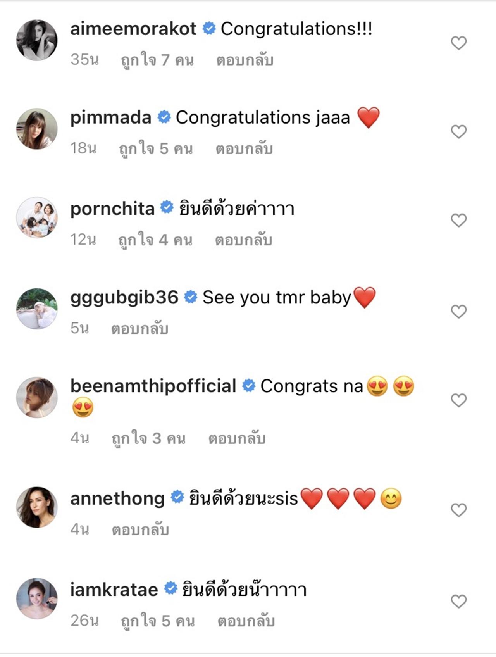This screenshot has height=657, width=496.
Task: See the 5 likes on iamkratae's comment
Action: (x=158, y=621)
